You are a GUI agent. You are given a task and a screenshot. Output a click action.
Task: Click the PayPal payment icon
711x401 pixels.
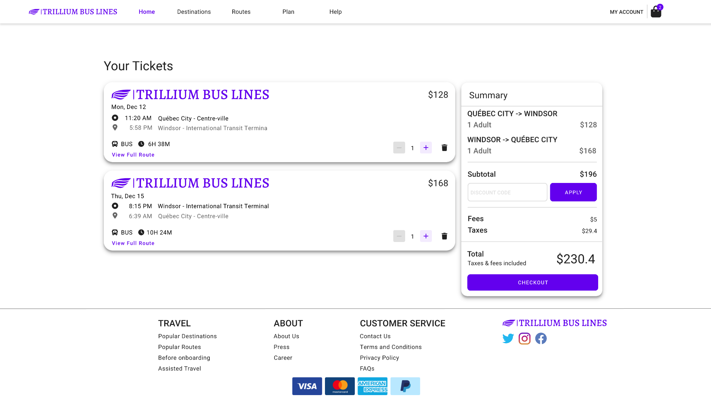[405, 386]
